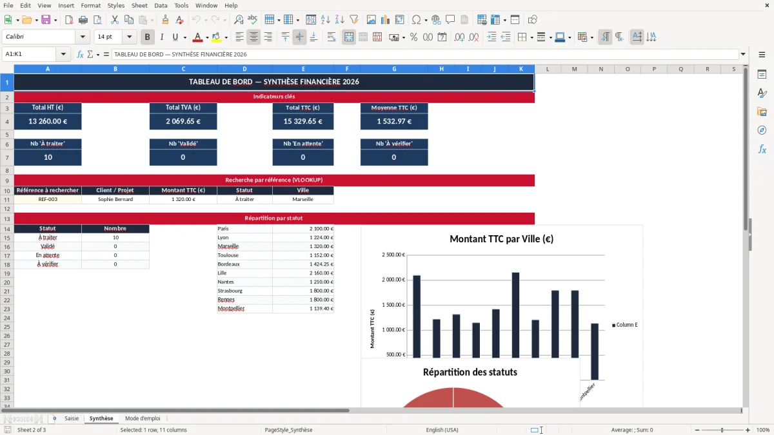Viewport: 774px width, 435px height.
Task: Click the formula input line
Action: tap(424, 54)
